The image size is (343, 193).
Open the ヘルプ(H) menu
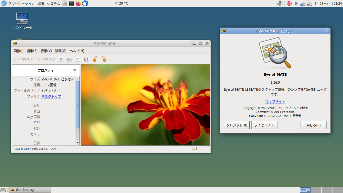tap(77, 51)
